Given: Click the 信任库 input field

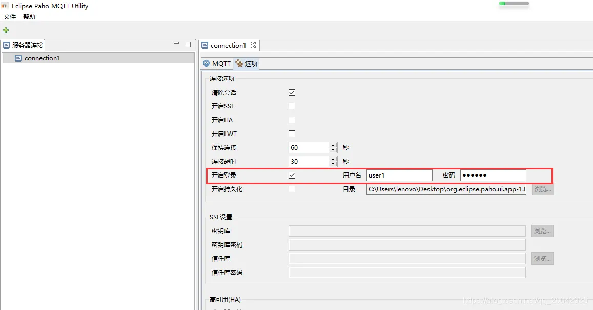Looking at the screenshot, I should (x=407, y=259).
